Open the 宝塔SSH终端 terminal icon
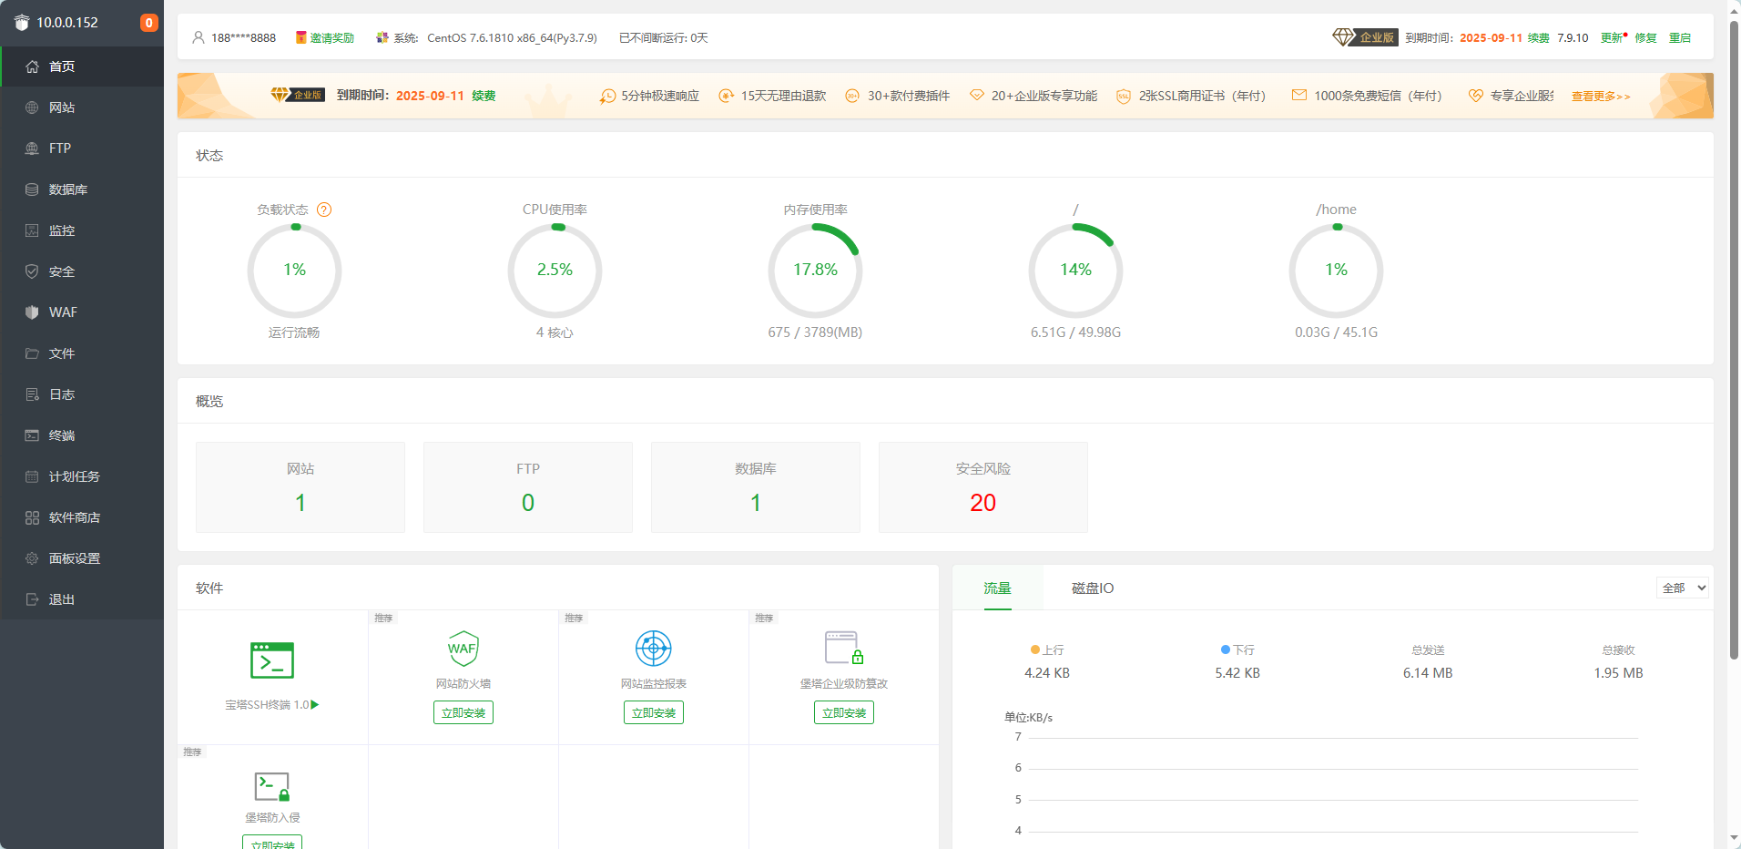Image resolution: width=1741 pixels, height=849 pixels. (271, 660)
